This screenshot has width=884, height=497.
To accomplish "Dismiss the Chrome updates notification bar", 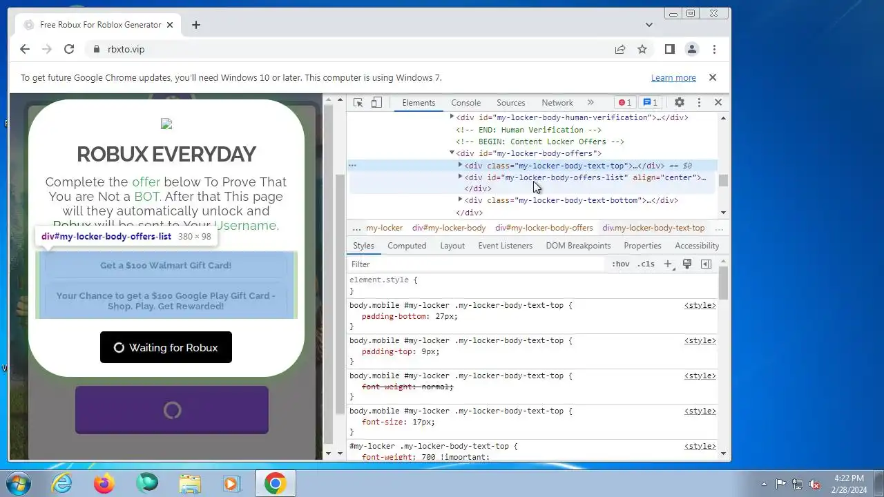I will click(713, 77).
